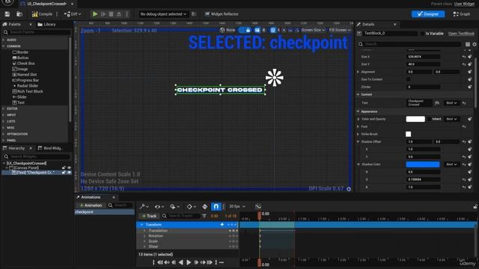The height and width of the screenshot is (269, 479).
Task: Pick the Button widget from the palette
Action: tap(20, 58)
